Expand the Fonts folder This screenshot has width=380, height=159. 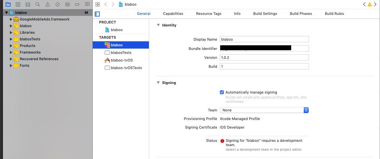pyautogui.click(x=11, y=65)
